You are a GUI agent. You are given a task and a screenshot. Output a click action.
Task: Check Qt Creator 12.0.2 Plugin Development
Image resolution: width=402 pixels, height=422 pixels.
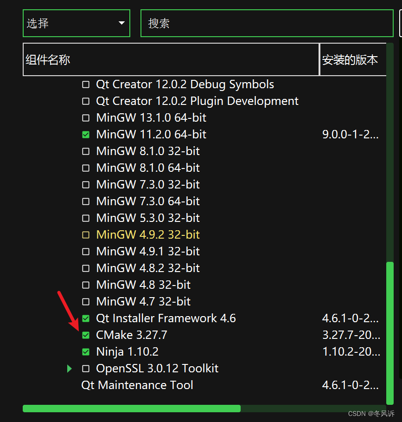[x=86, y=101]
